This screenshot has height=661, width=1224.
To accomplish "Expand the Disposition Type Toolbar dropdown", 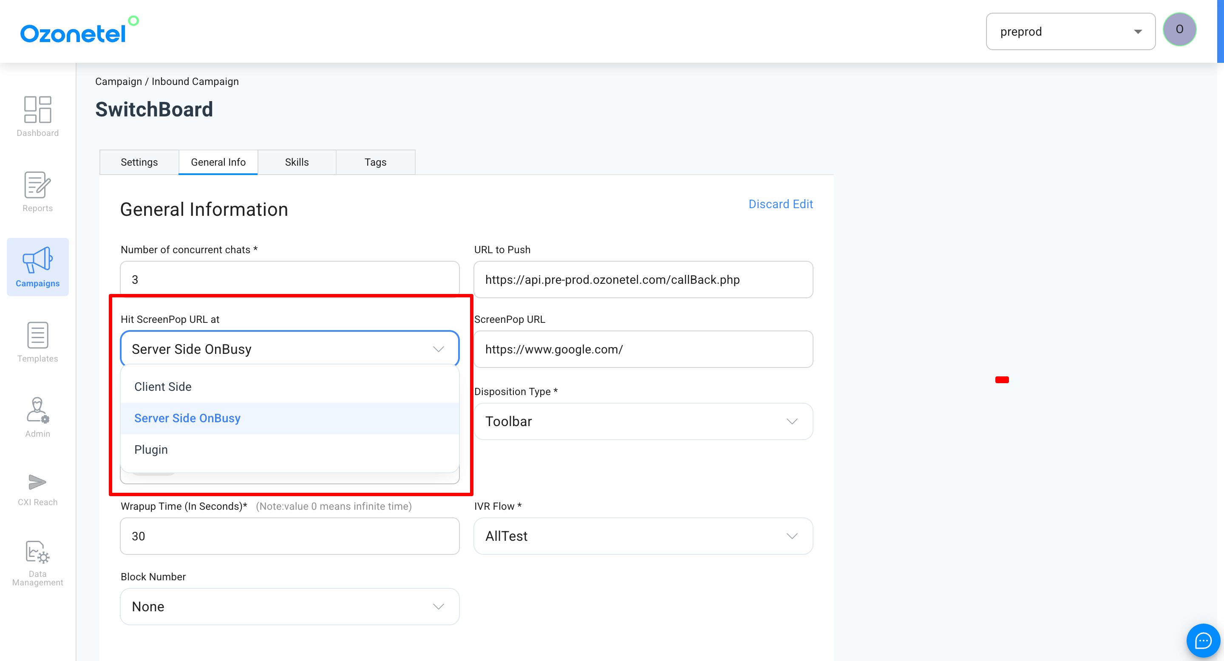I will tap(643, 421).
